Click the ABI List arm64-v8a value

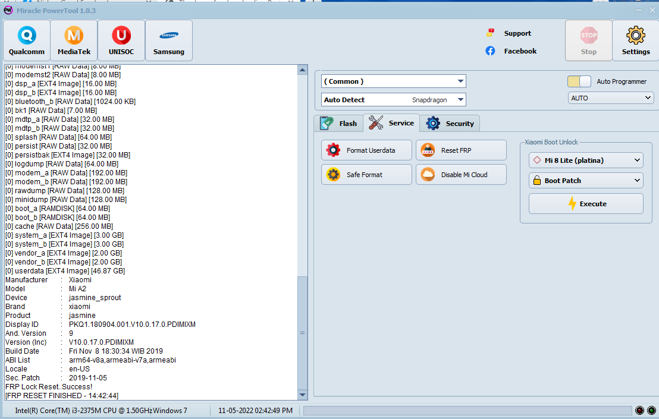tap(123, 360)
